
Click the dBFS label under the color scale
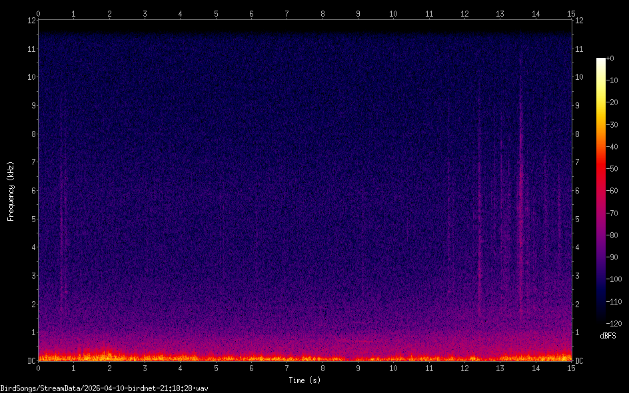point(608,336)
